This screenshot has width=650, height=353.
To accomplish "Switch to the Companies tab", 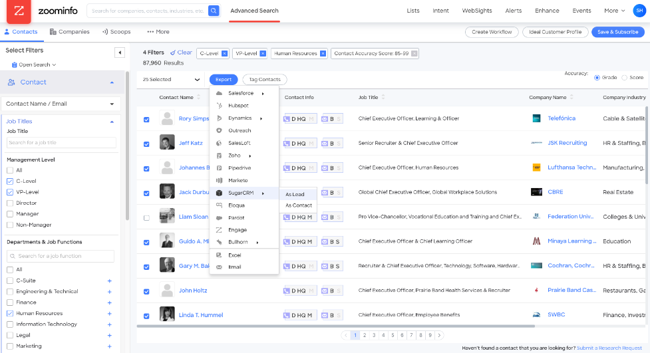I will point(70,32).
